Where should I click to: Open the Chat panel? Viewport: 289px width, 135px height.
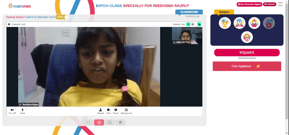click(108, 111)
